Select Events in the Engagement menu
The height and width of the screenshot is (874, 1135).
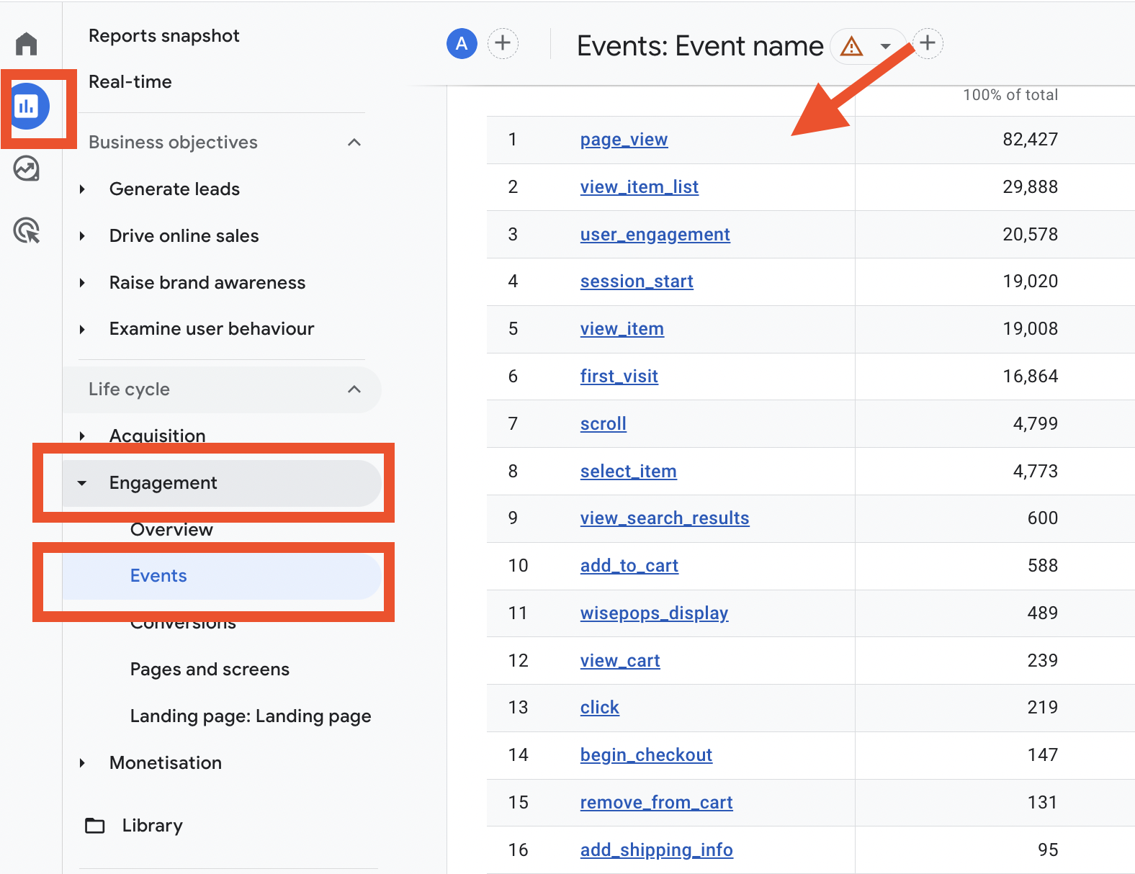point(158,576)
